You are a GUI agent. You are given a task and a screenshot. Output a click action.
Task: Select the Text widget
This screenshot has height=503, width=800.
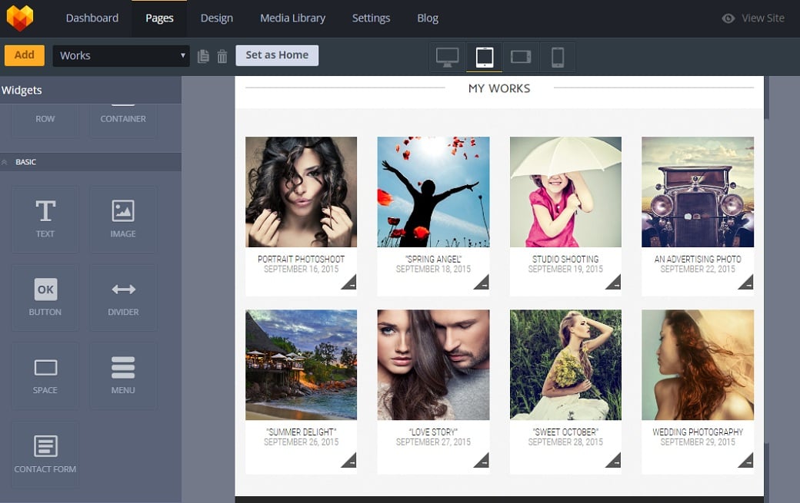pos(45,218)
